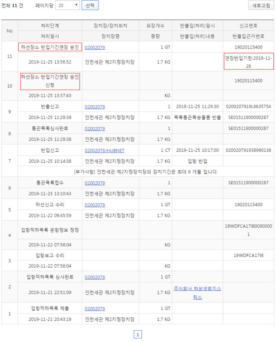The height and width of the screenshot is (342, 276).
Task: Open 02002079/HUBNET link in 반입신고 row
Action: (x=104, y=150)
